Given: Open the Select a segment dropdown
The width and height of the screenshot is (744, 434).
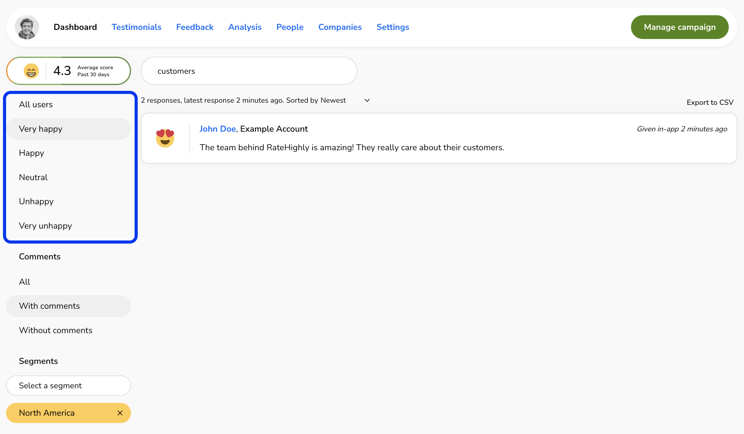Looking at the screenshot, I should pos(69,386).
